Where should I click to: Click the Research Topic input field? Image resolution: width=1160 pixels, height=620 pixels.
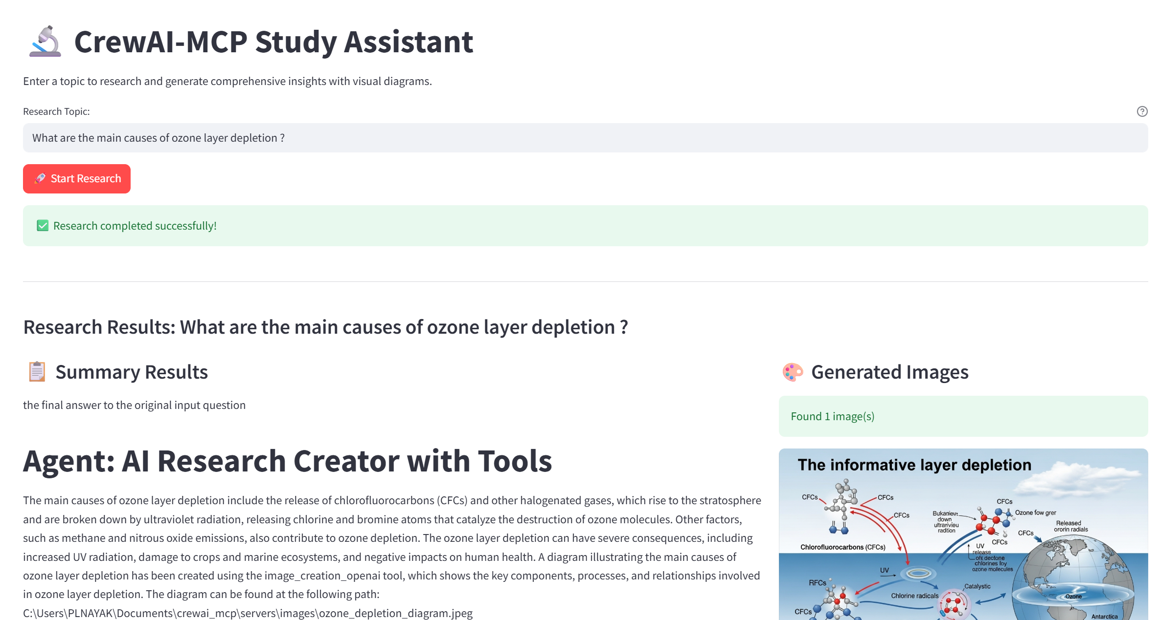pyautogui.click(x=585, y=138)
